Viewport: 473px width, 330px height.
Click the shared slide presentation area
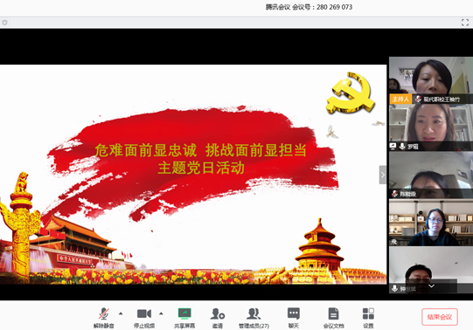click(x=193, y=175)
